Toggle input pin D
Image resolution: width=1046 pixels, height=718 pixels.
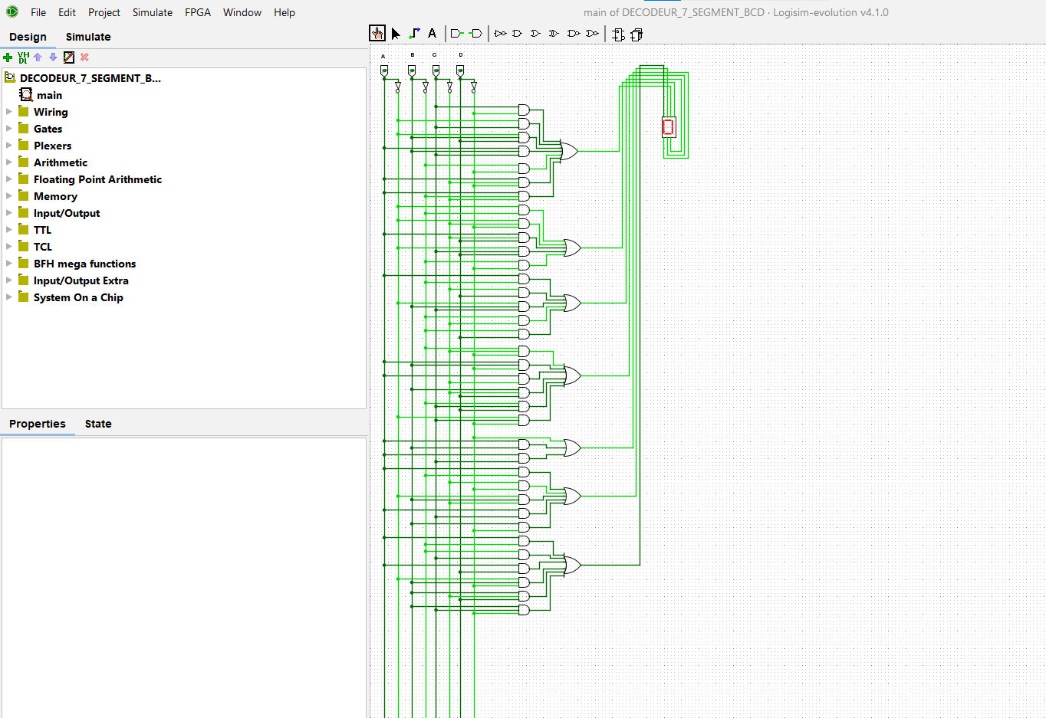coord(460,70)
